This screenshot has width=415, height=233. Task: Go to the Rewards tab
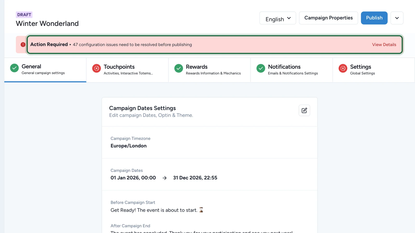pyautogui.click(x=210, y=70)
